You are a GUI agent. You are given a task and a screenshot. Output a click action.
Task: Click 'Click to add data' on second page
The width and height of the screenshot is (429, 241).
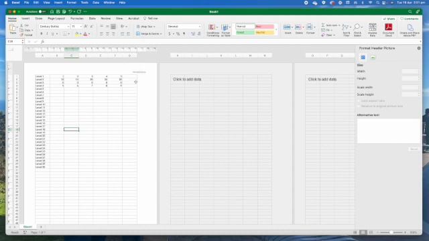[187, 79]
